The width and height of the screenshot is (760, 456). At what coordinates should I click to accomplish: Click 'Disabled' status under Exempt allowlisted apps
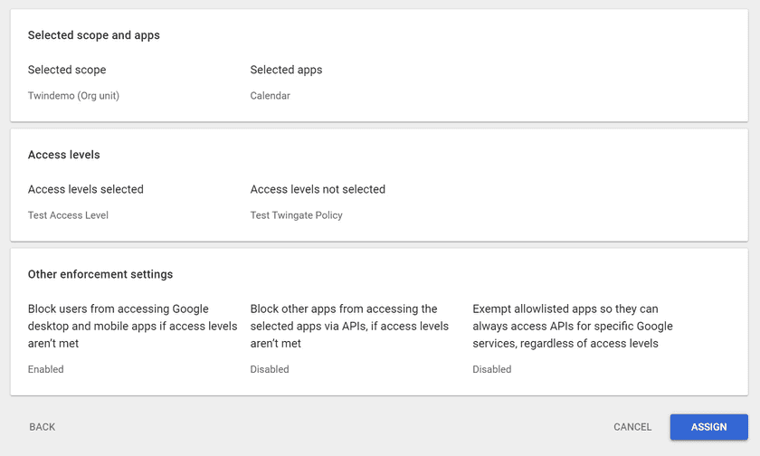tap(491, 369)
